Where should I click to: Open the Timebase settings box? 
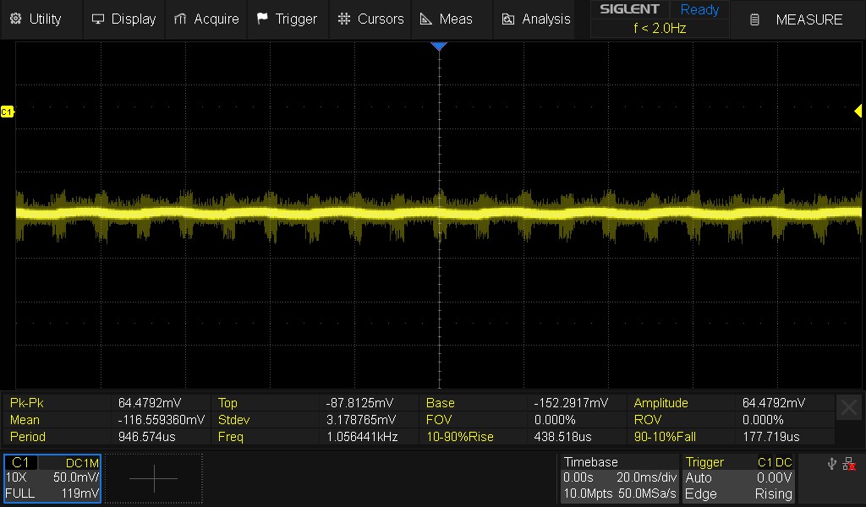click(x=619, y=478)
